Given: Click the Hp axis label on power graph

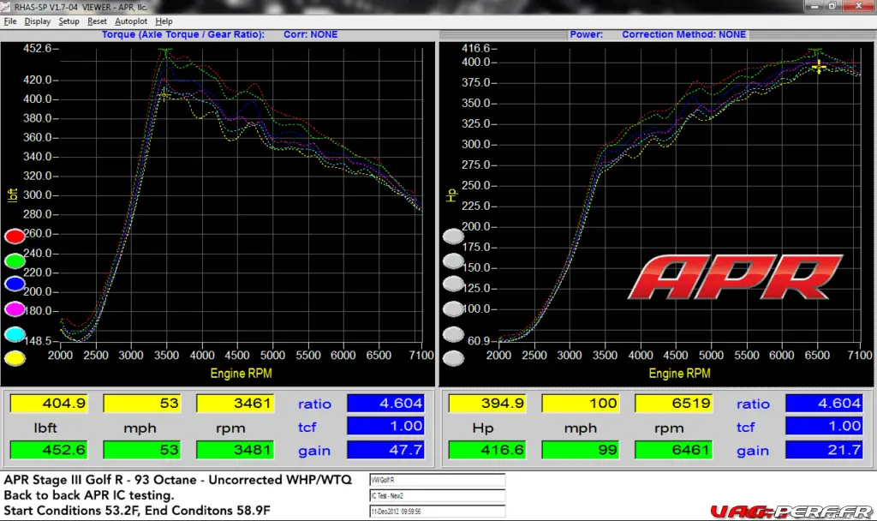Looking at the screenshot, I should 450,195.
